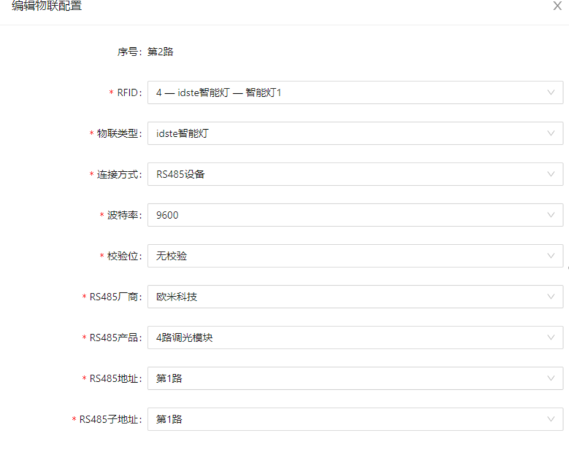This screenshot has width=569, height=452.
Task: Click chevron arrow in 物联类型 field
Action: [x=551, y=133]
